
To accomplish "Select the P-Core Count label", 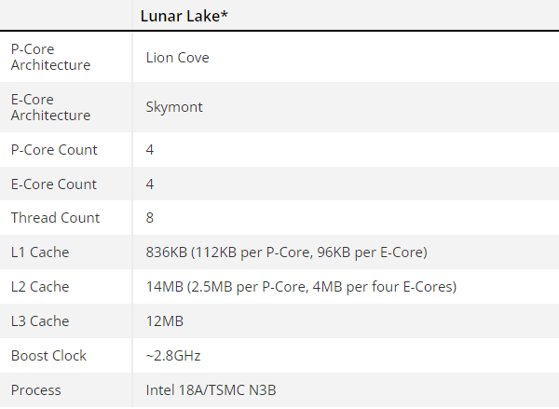I will tap(54, 150).
